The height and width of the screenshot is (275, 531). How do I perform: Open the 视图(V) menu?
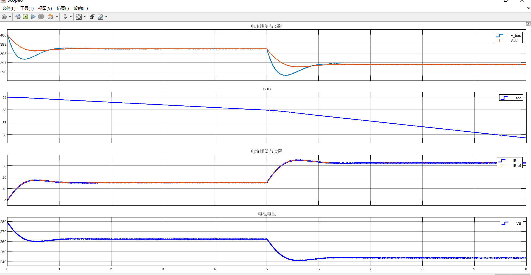click(45, 8)
